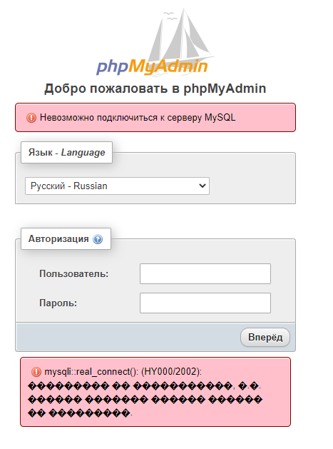Submit login with Вперёд button

pos(265,338)
